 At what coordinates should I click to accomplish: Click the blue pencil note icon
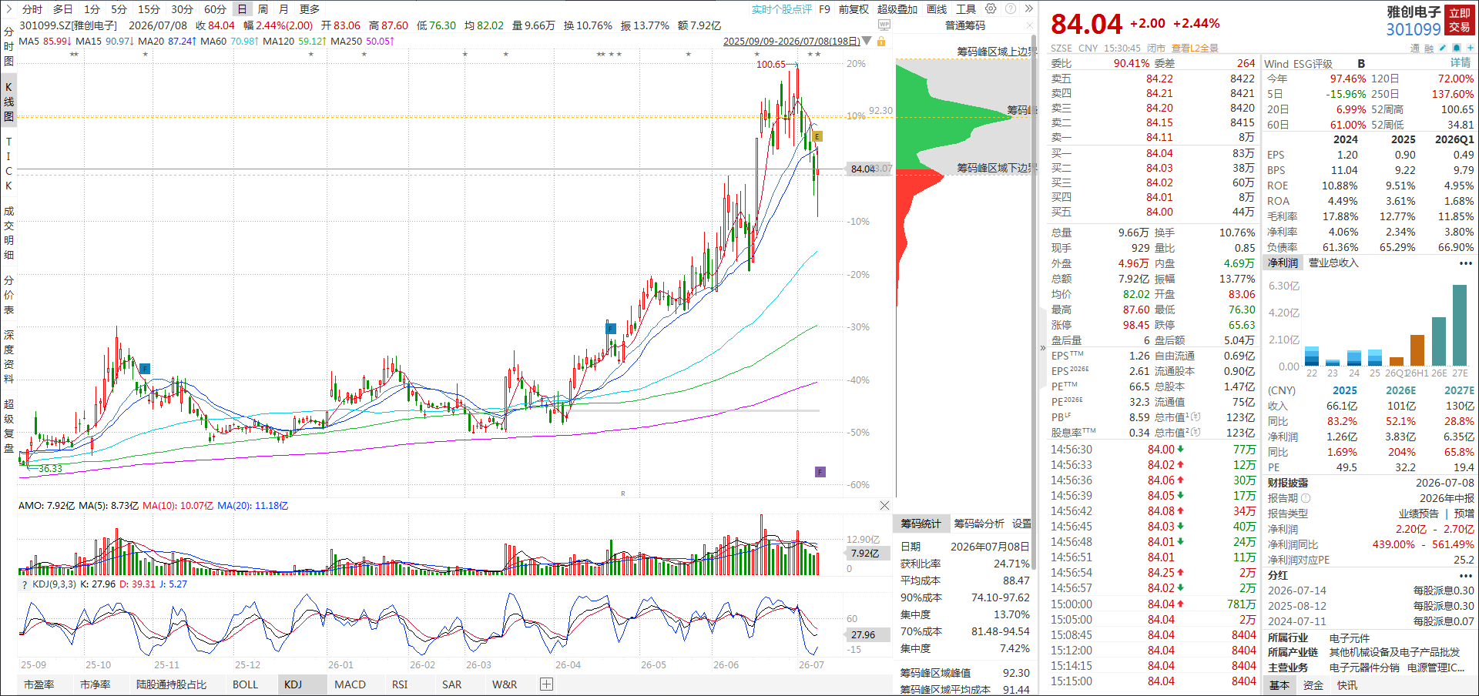pos(1442,48)
